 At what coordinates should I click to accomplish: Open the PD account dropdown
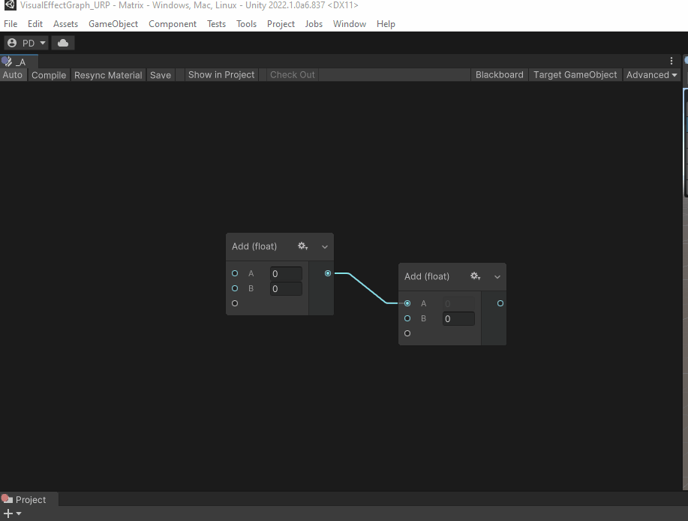click(26, 43)
